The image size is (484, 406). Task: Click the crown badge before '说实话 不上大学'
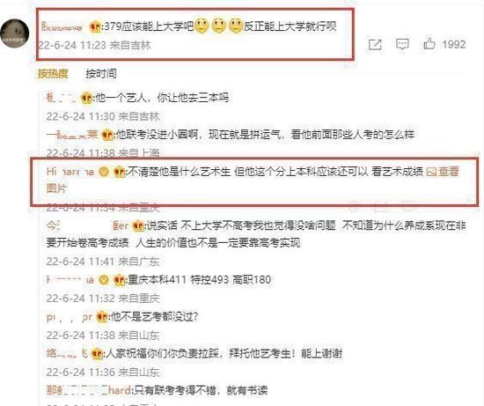138,225
